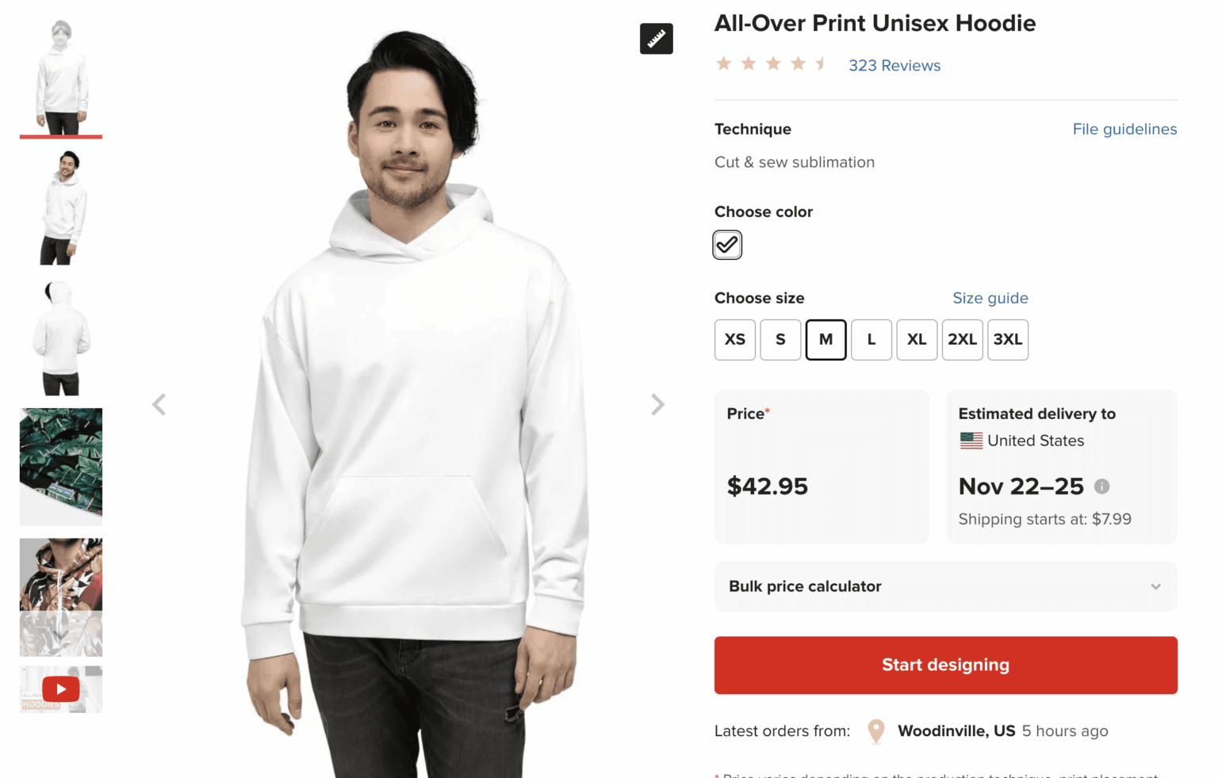Click Bulk price calculator chevron arrow
This screenshot has height=778, width=1218.
1155,587
